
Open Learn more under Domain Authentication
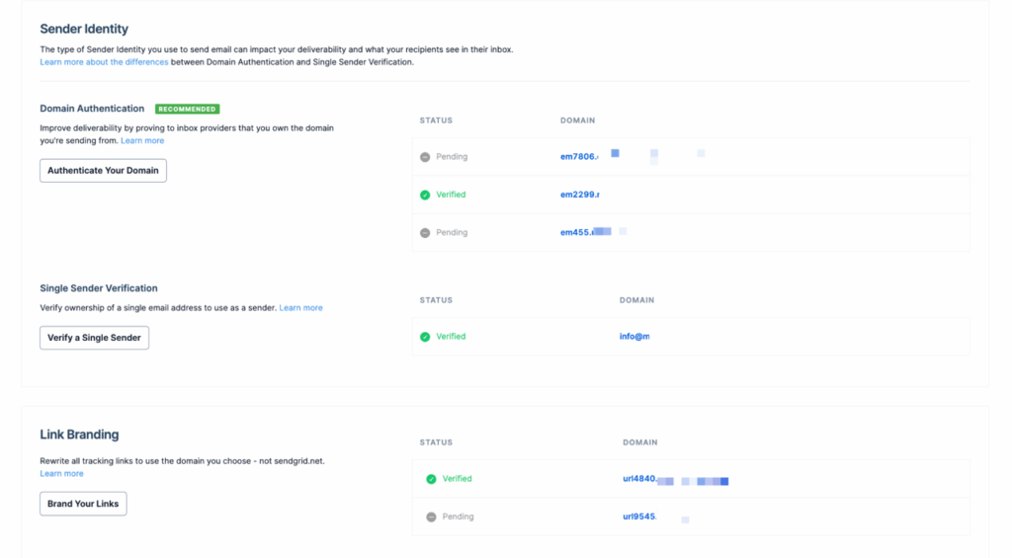142,141
